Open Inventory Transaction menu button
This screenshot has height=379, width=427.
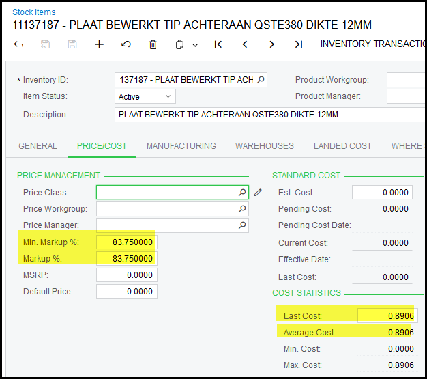[x=372, y=44]
